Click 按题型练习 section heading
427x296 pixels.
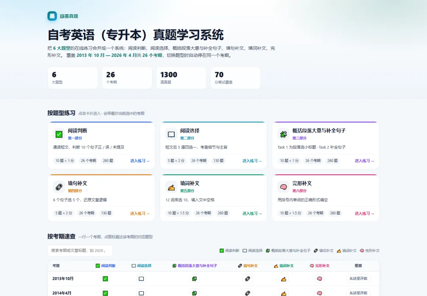tap(61, 113)
